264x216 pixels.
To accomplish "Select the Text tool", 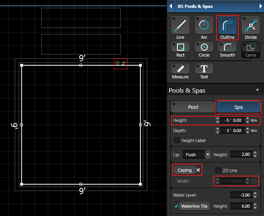I will (204, 70).
